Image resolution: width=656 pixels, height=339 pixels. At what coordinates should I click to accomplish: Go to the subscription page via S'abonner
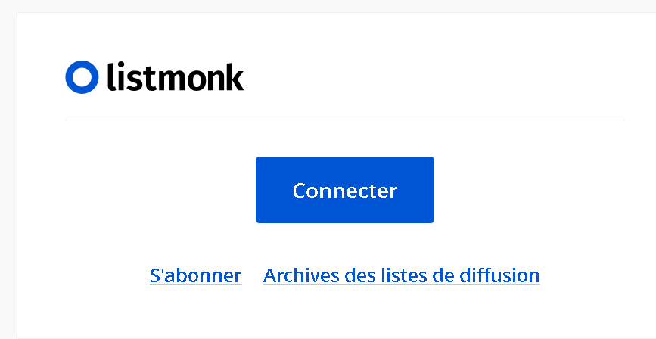196,275
